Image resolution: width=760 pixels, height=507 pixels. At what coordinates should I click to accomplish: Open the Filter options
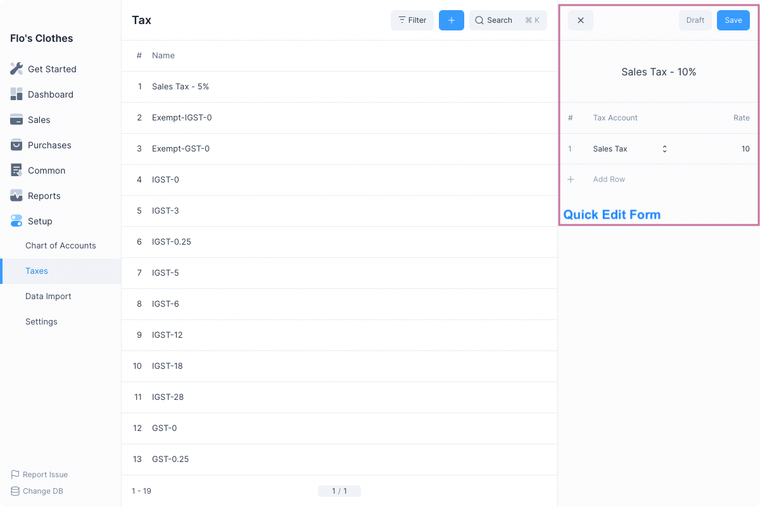[412, 20]
